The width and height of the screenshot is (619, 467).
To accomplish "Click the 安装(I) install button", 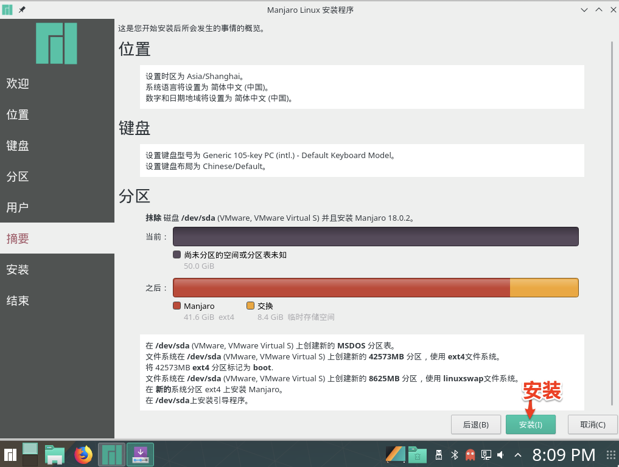I will point(531,424).
